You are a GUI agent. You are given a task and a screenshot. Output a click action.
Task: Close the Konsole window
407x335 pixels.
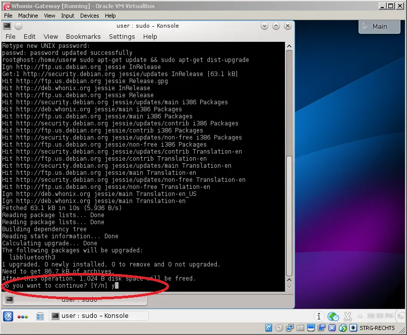pyautogui.click(x=287, y=26)
